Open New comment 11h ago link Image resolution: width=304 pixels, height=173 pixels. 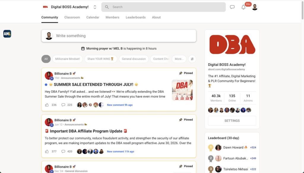[x=121, y=151]
